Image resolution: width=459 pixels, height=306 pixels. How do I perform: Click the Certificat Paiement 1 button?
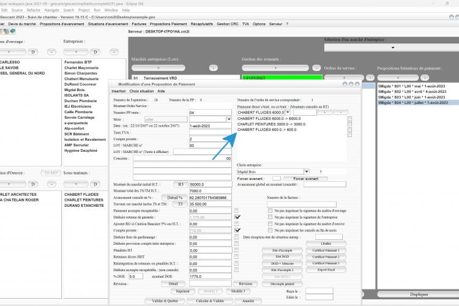326,250
